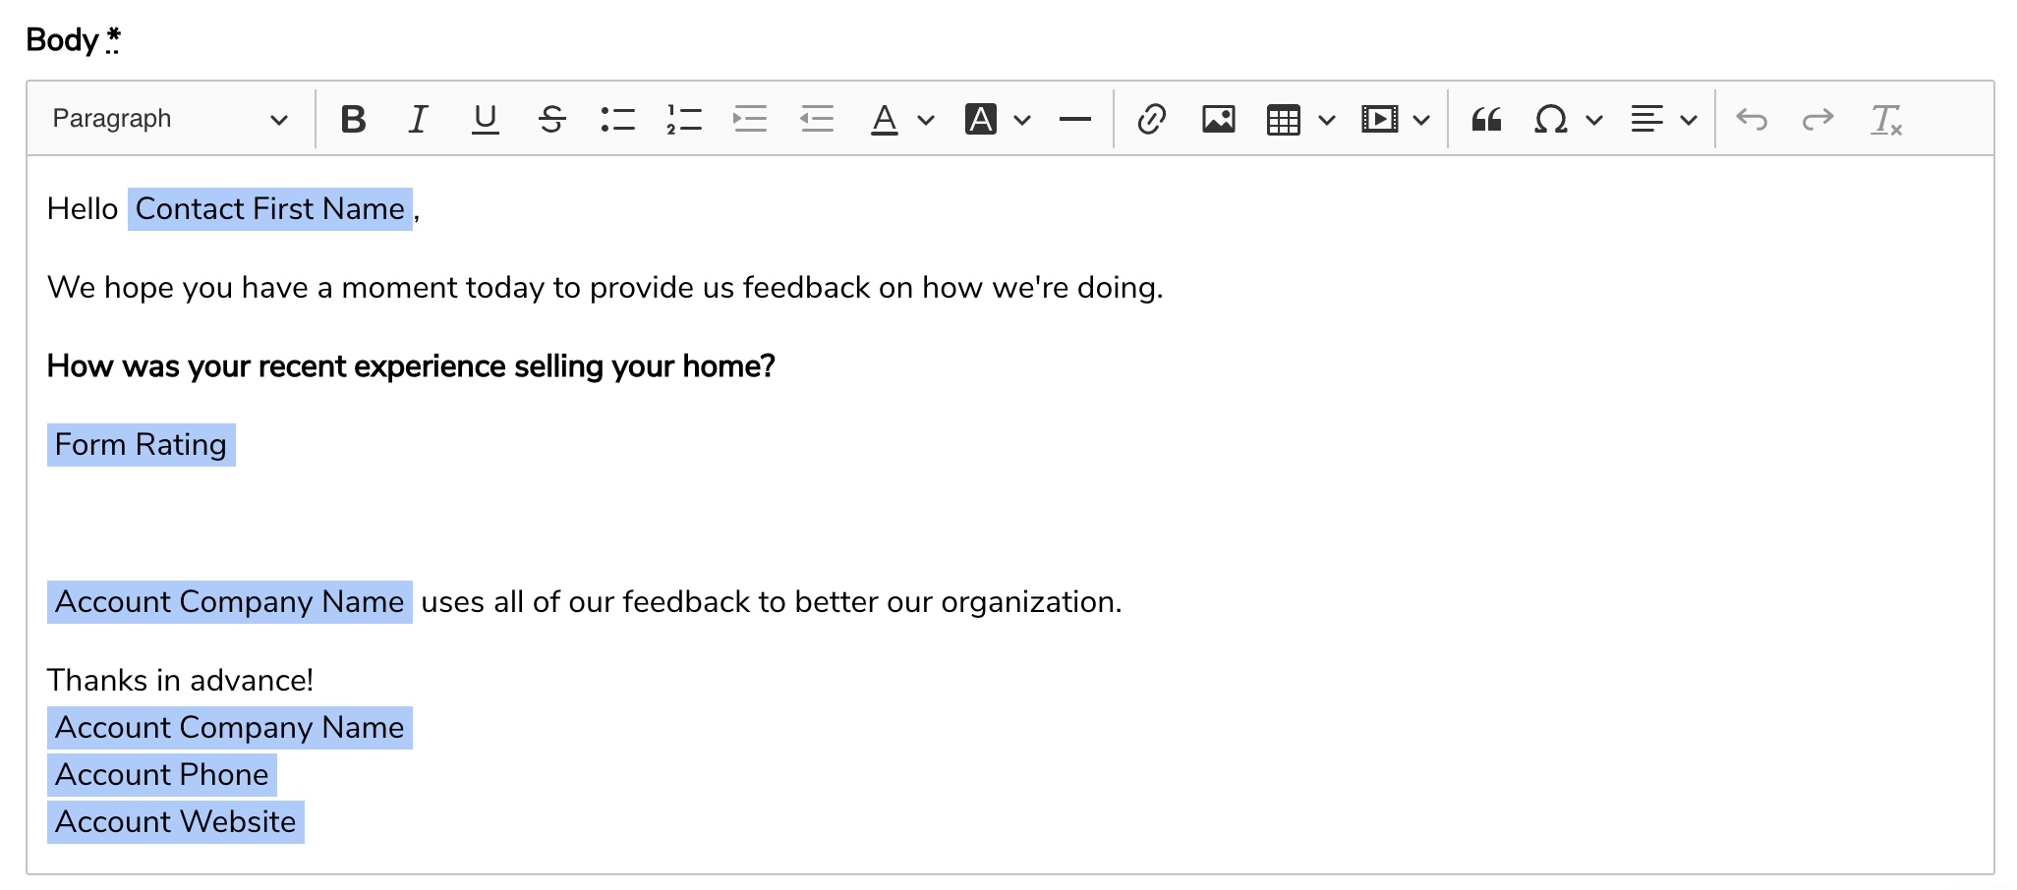The image size is (2017, 890).
Task: Insert a horizontal line
Action: click(x=1074, y=120)
